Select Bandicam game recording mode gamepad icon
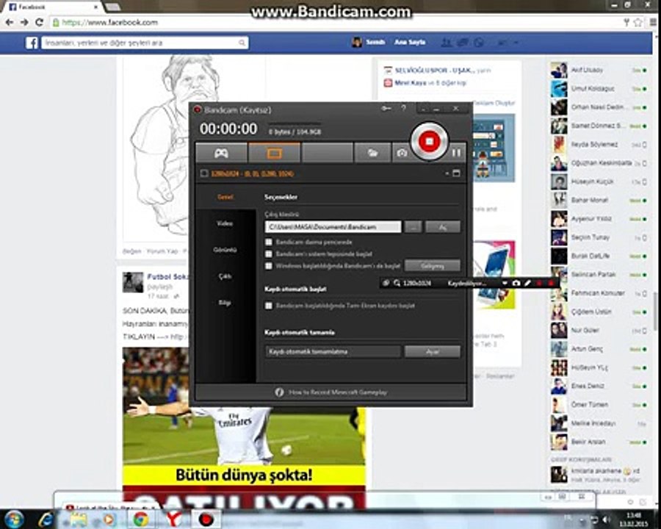The image size is (661, 529). pos(221,153)
